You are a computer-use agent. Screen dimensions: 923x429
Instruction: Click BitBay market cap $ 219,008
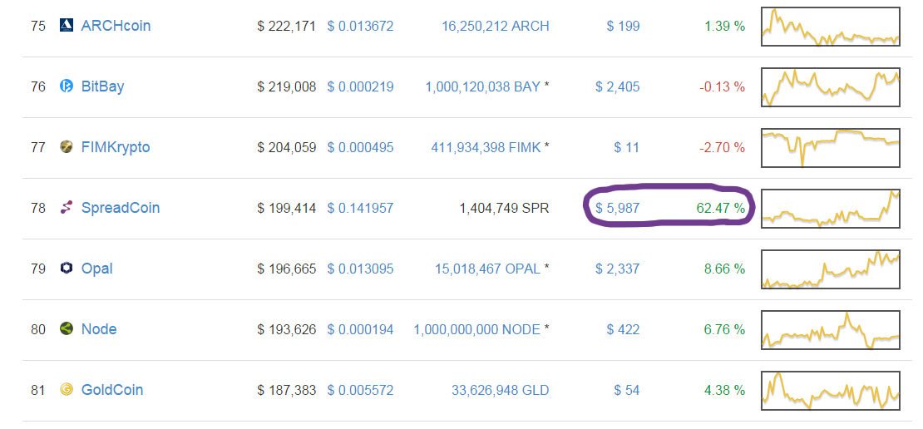(287, 87)
